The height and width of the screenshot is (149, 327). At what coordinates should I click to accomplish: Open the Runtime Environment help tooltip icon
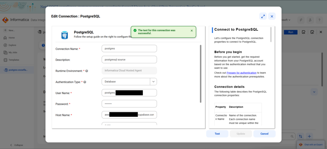point(87,71)
